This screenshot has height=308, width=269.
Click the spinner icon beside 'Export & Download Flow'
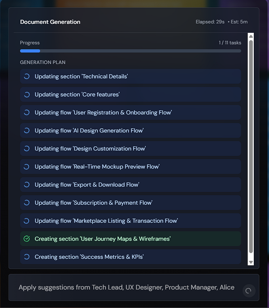click(x=27, y=185)
